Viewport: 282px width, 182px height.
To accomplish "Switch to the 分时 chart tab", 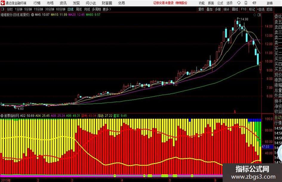I will 10,9.
